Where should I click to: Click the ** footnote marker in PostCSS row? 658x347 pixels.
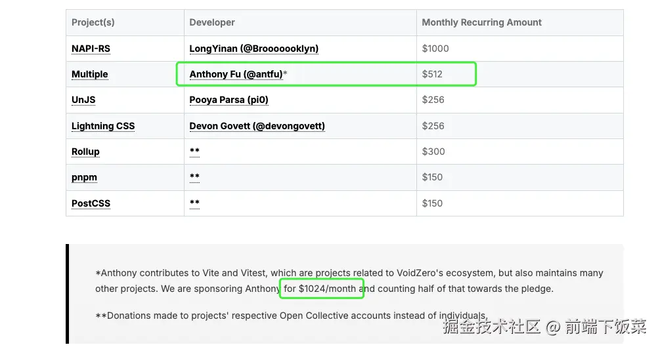[194, 203]
